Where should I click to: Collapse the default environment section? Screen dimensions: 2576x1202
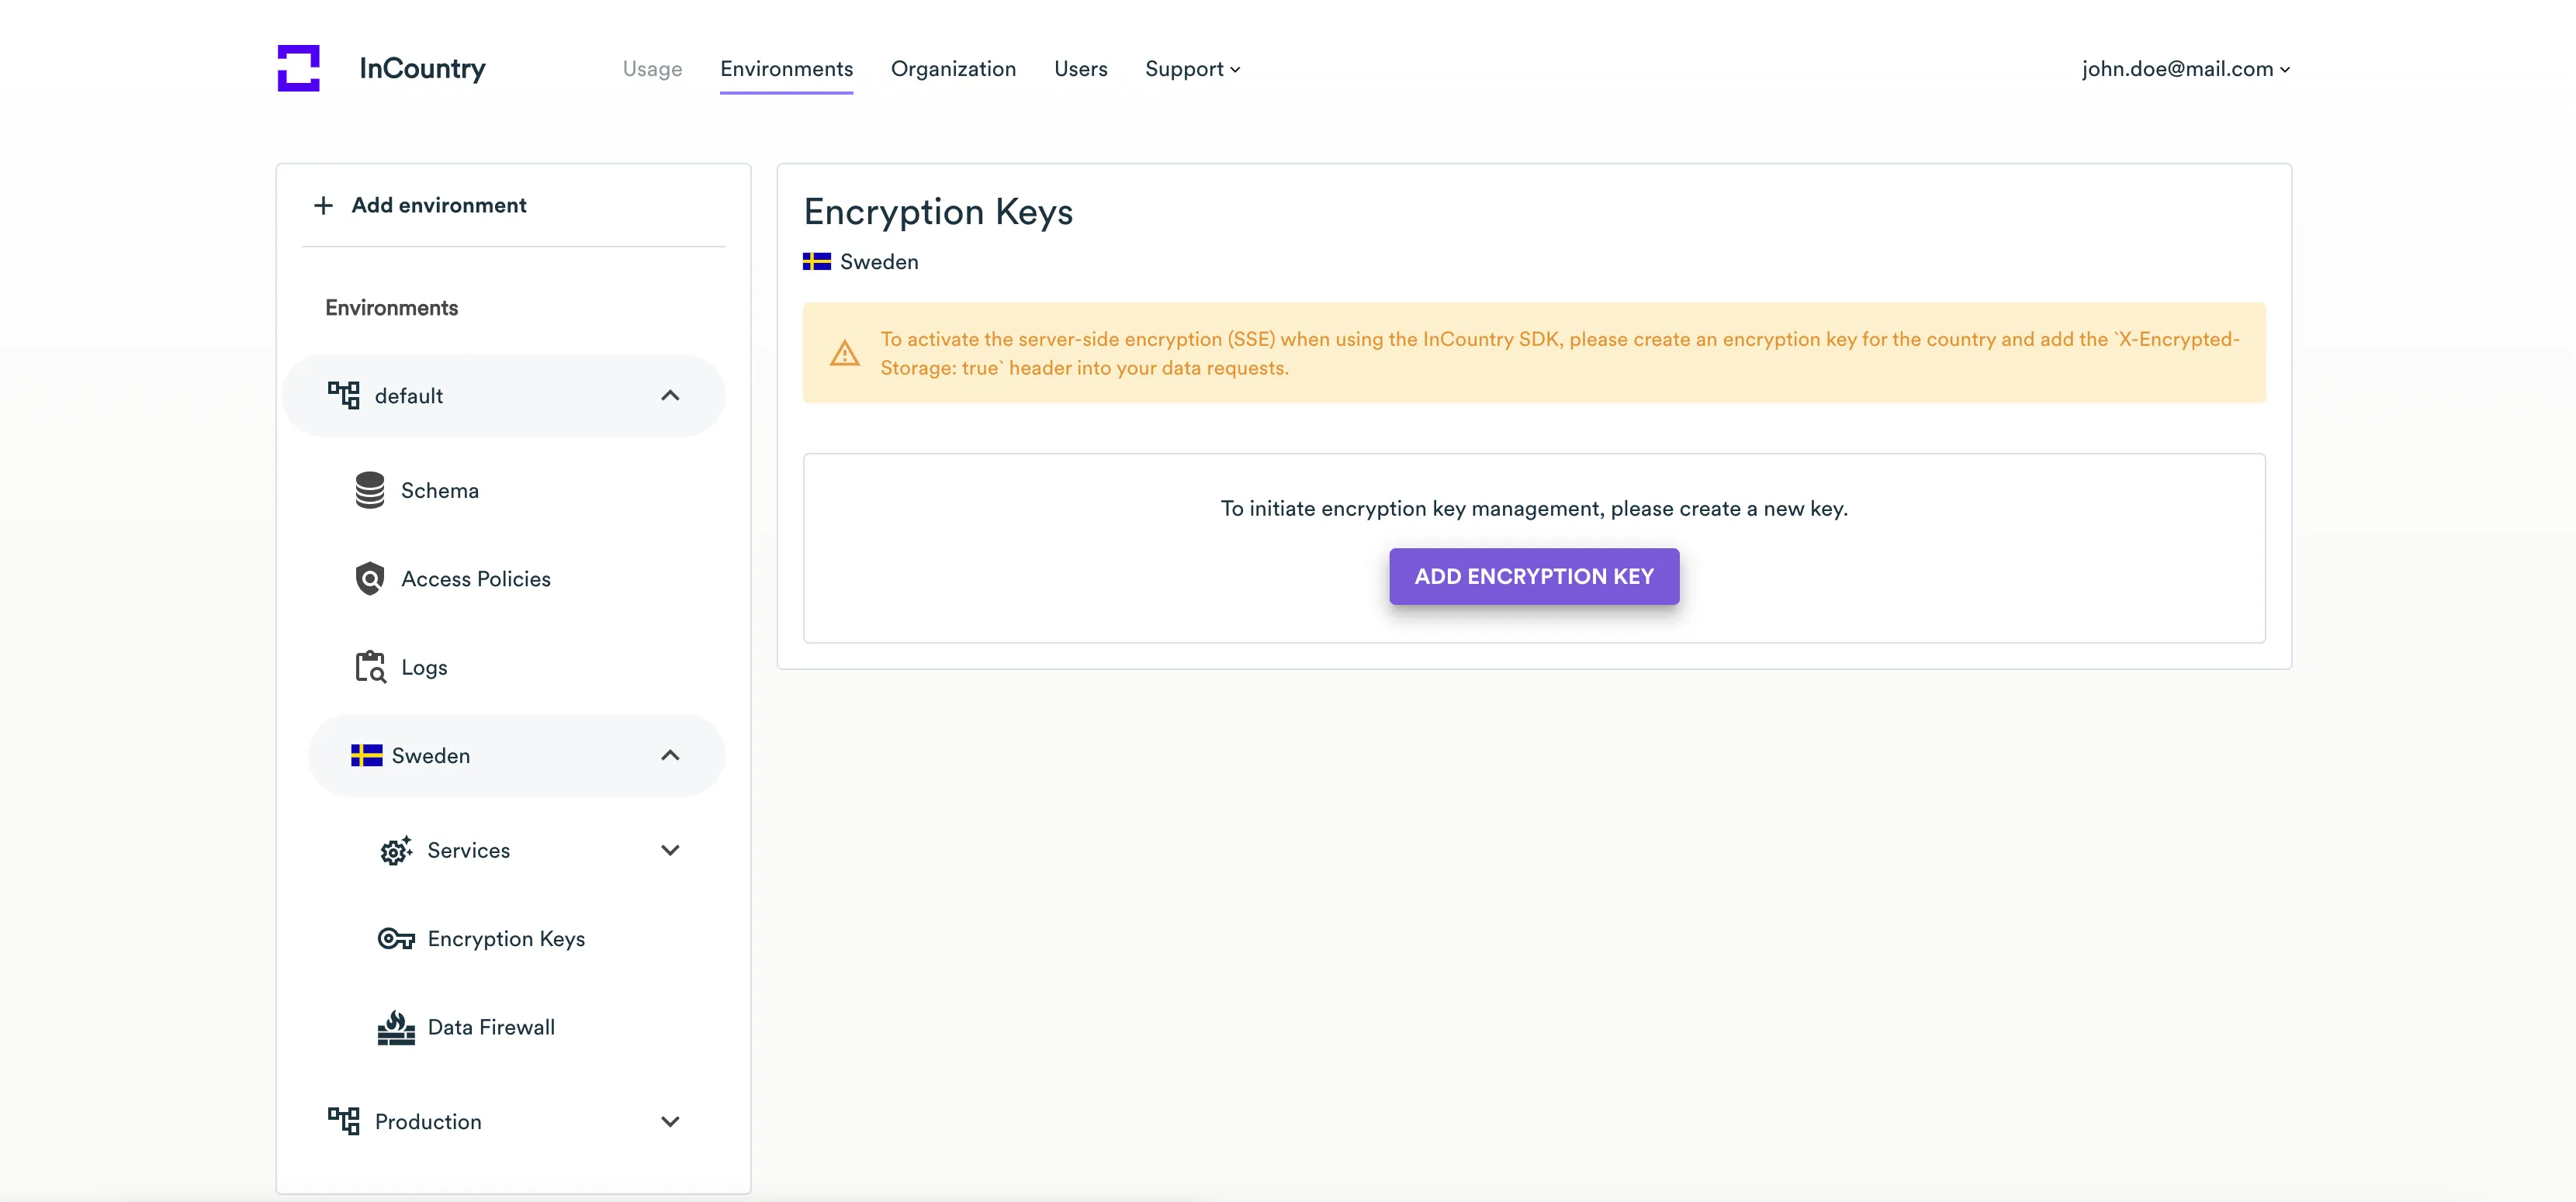[x=670, y=395]
